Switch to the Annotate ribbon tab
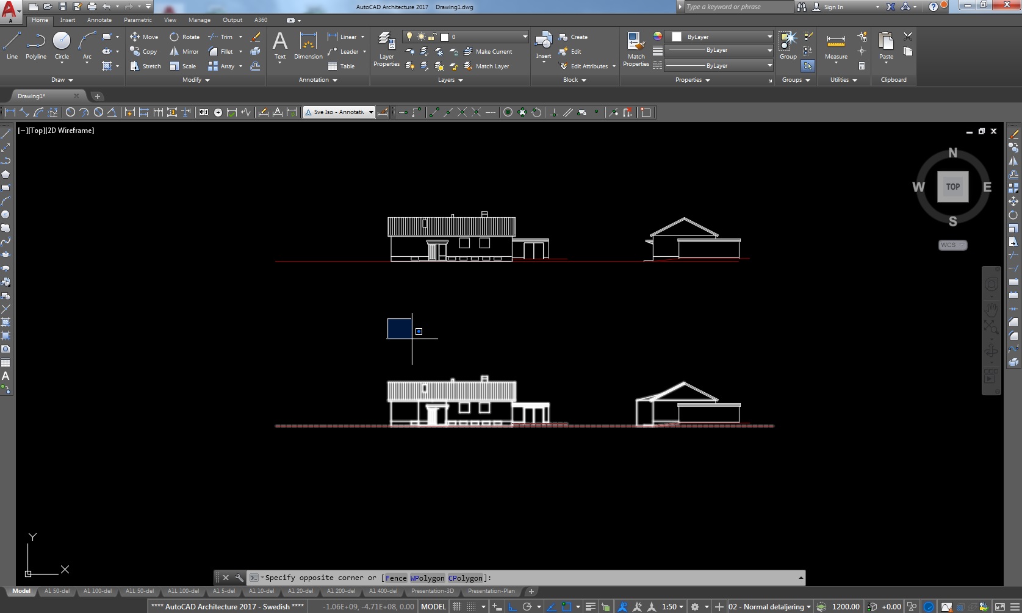The image size is (1022, 613). (99, 20)
